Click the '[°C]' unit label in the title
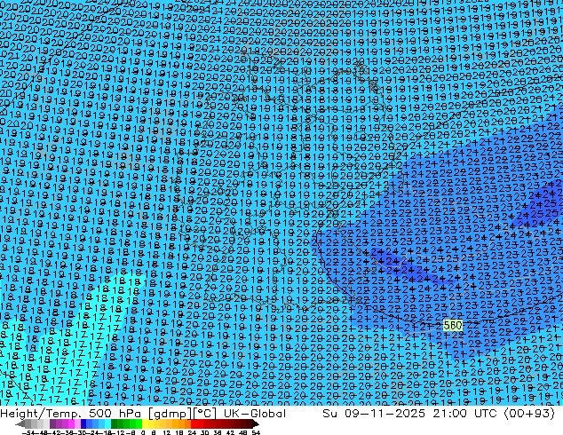The image size is (563, 435). point(204,414)
